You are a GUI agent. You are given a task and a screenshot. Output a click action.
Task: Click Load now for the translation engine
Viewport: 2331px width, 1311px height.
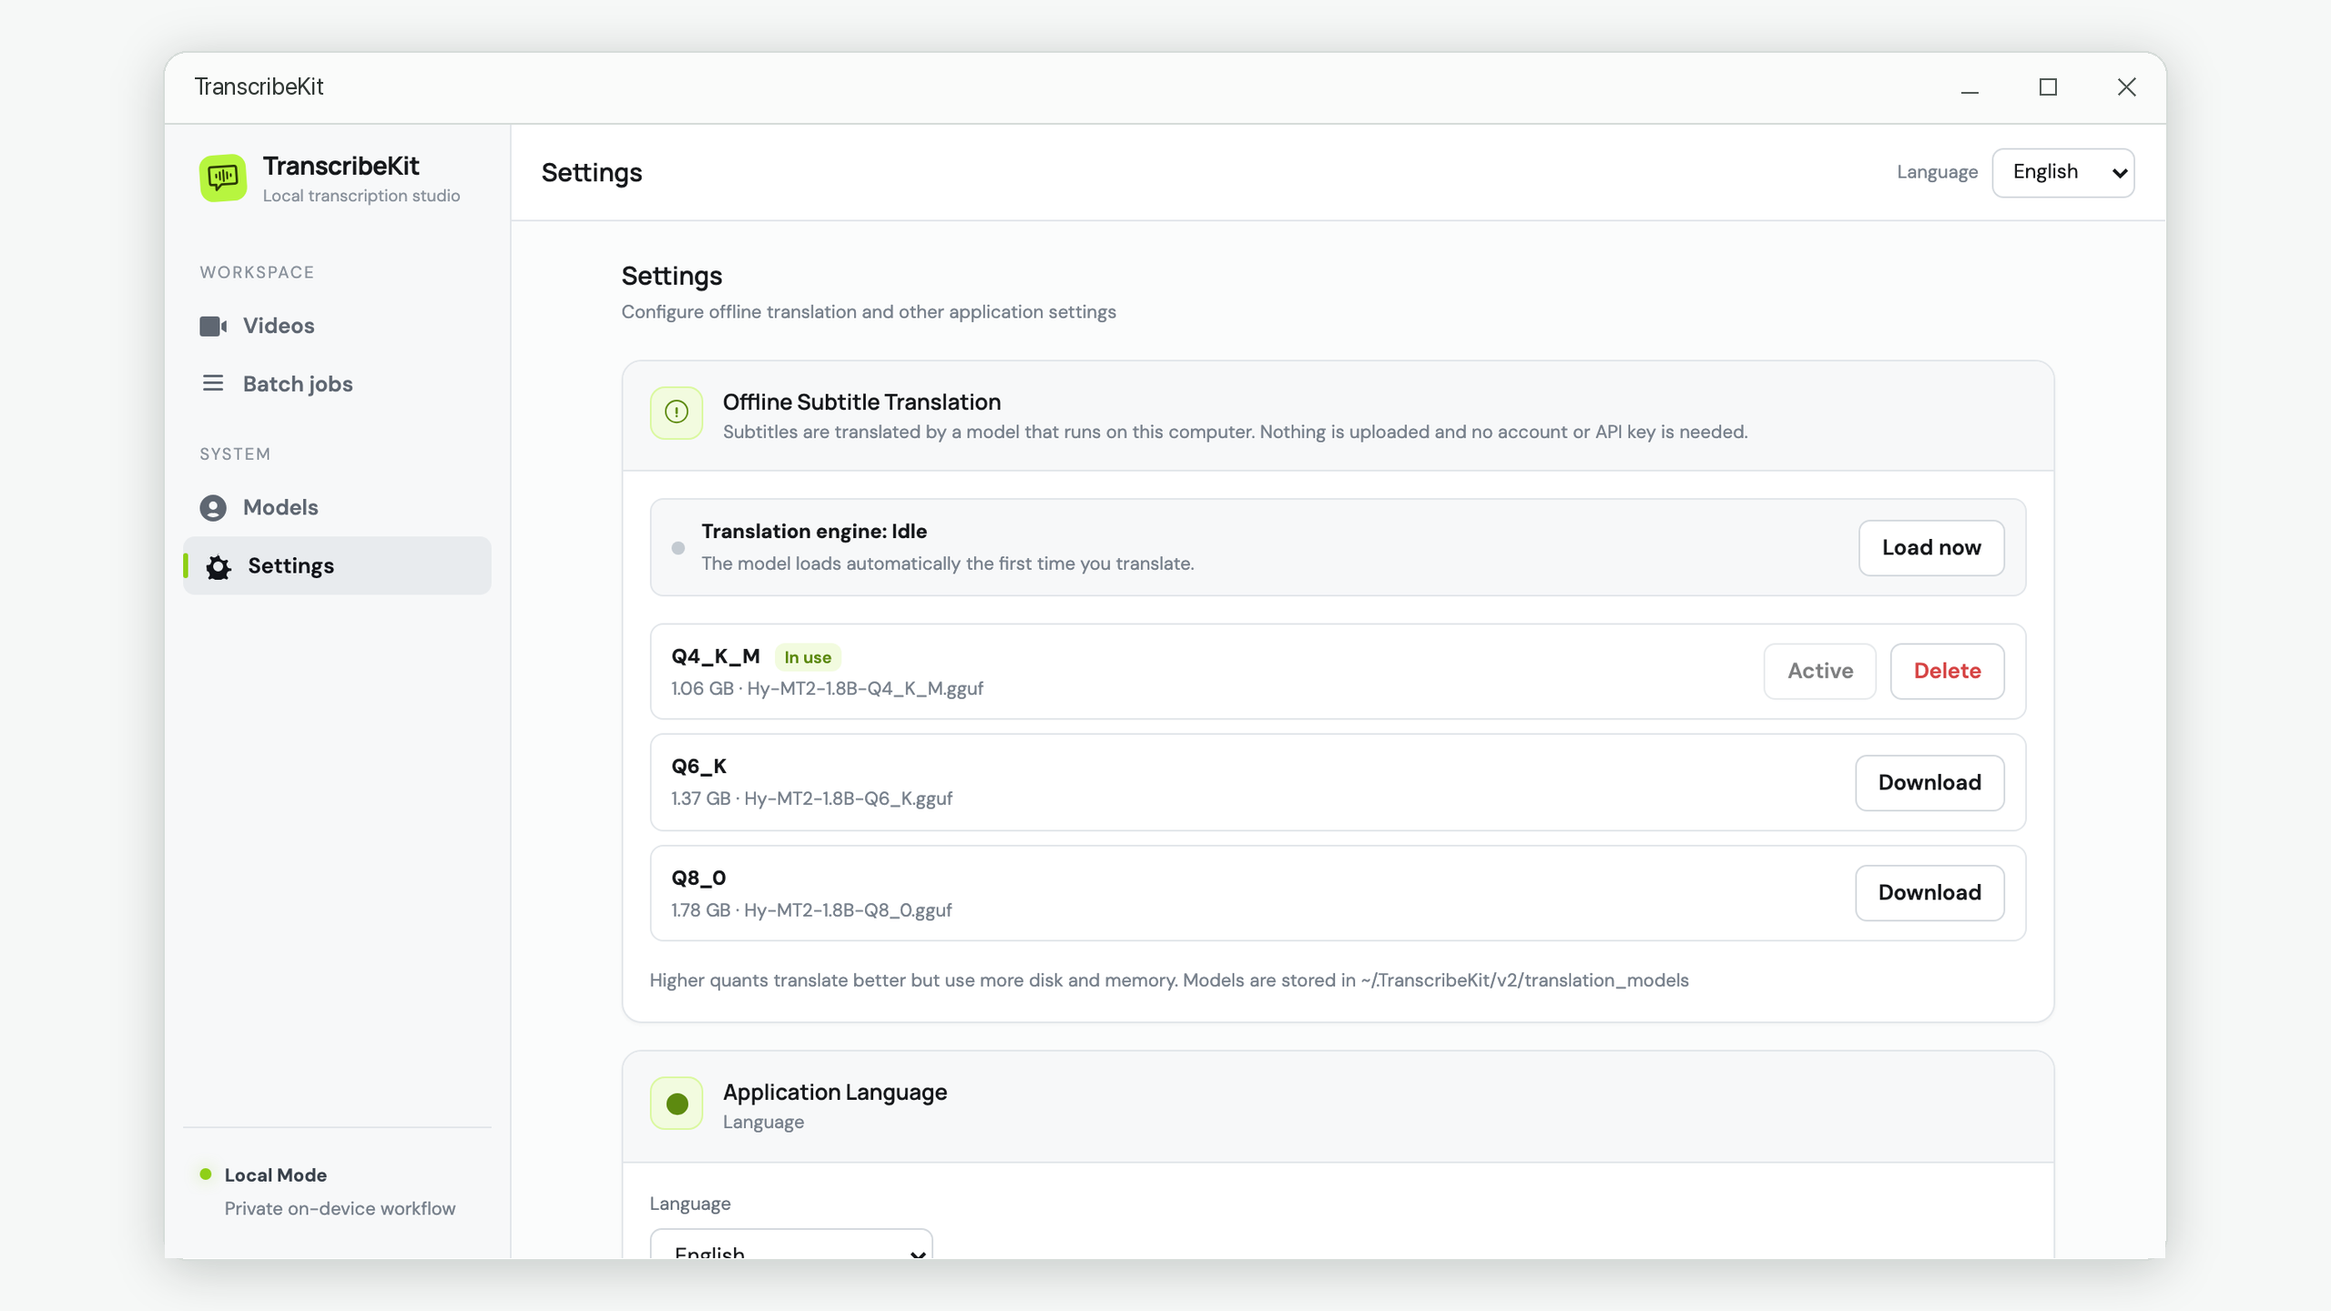click(1931, 548)
